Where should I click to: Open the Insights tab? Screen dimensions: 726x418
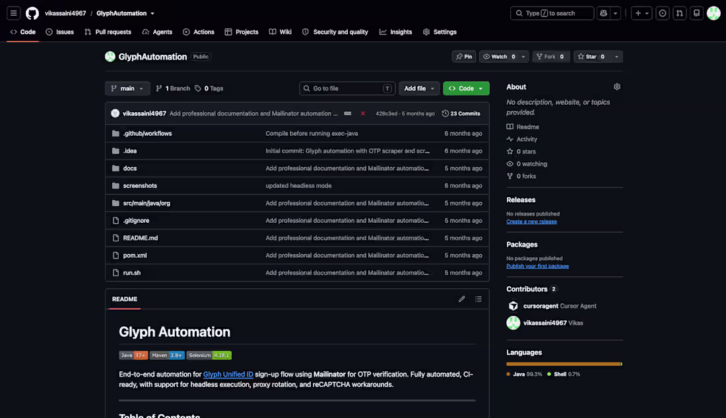point(395,32)
